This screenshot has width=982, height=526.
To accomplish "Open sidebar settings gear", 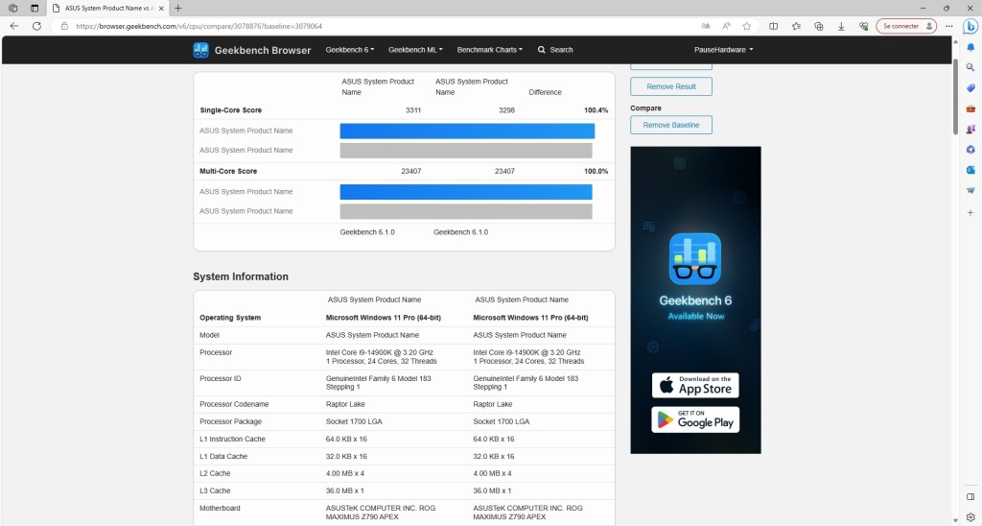I will (970, 517).
